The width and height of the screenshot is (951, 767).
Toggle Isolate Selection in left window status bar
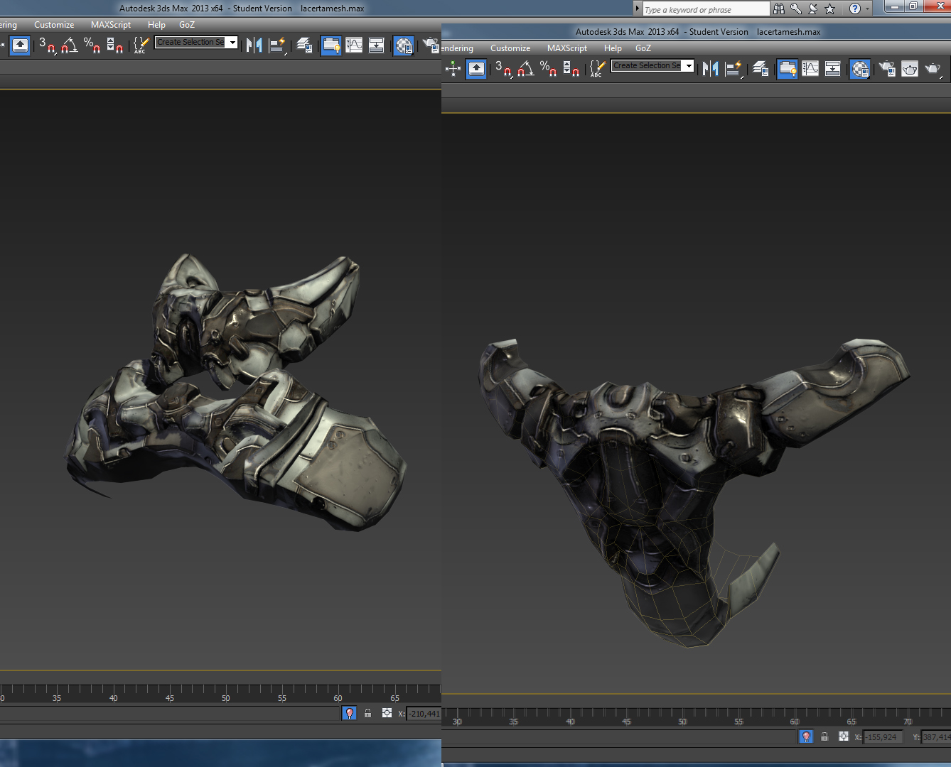tap(349, 713)
